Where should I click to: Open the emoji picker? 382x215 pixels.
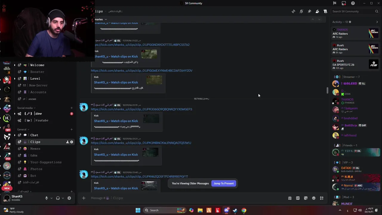pos(314,198)
